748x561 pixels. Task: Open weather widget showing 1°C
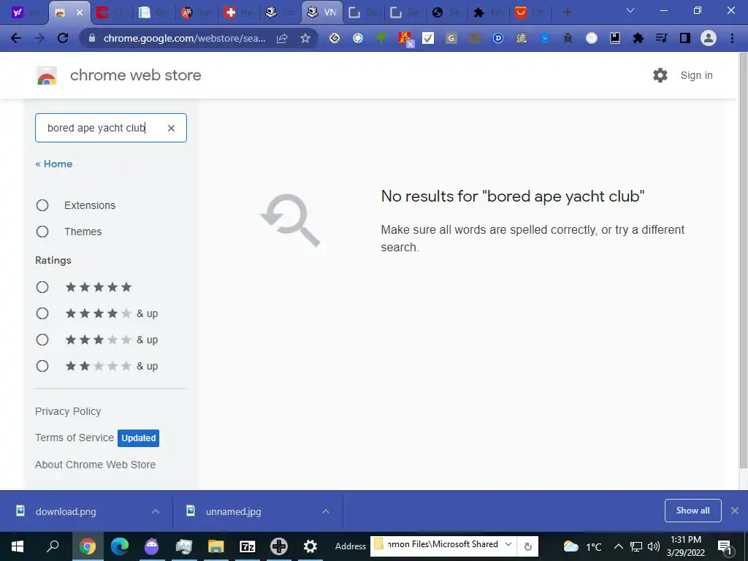[x=582, y=546]
